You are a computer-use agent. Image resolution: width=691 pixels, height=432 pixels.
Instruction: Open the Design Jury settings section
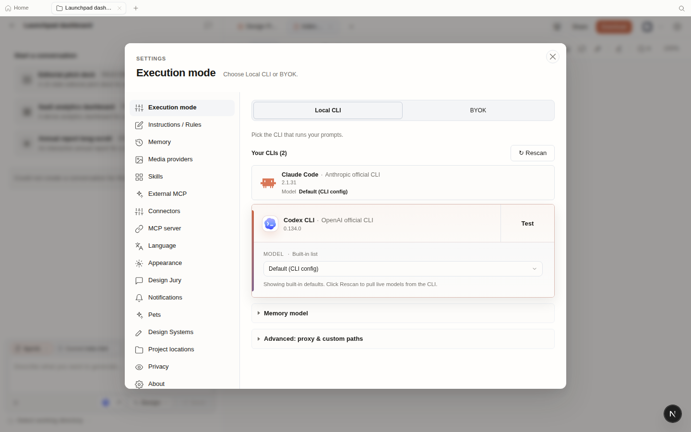182,280
